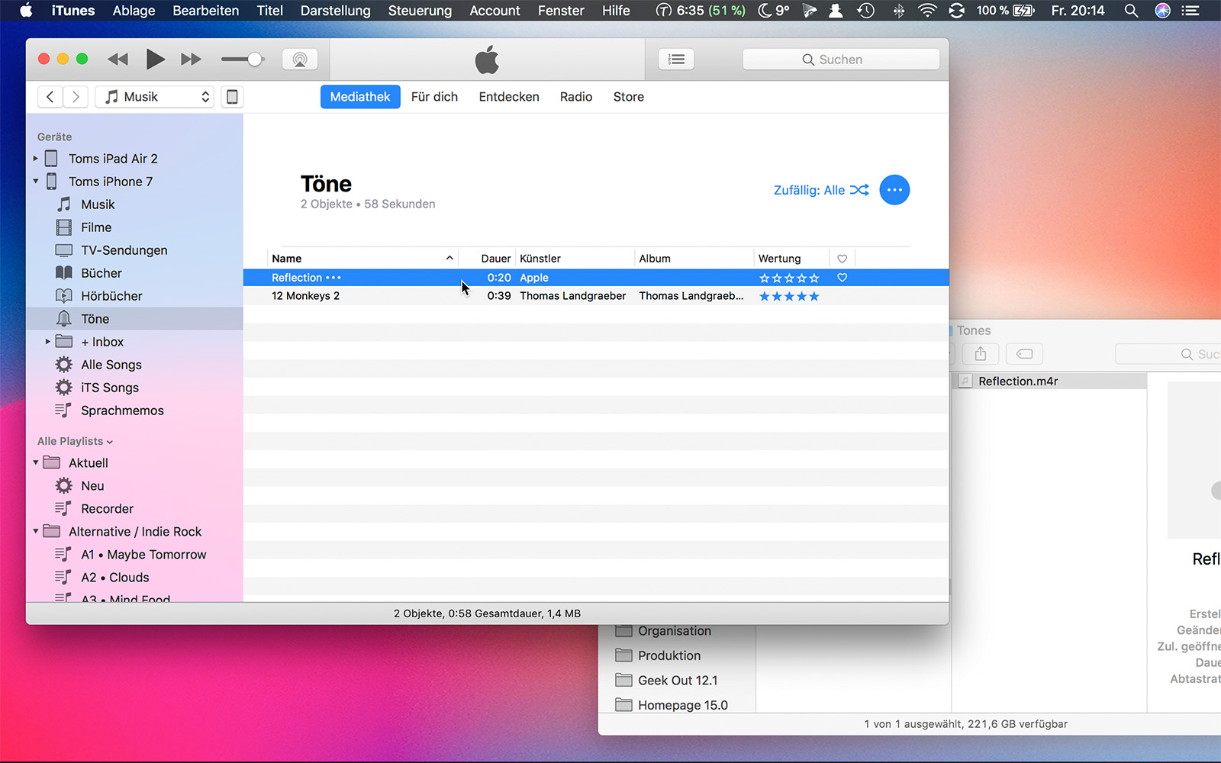
Task: Open the Wi-Fi status menu
Action: pos(926,11)
